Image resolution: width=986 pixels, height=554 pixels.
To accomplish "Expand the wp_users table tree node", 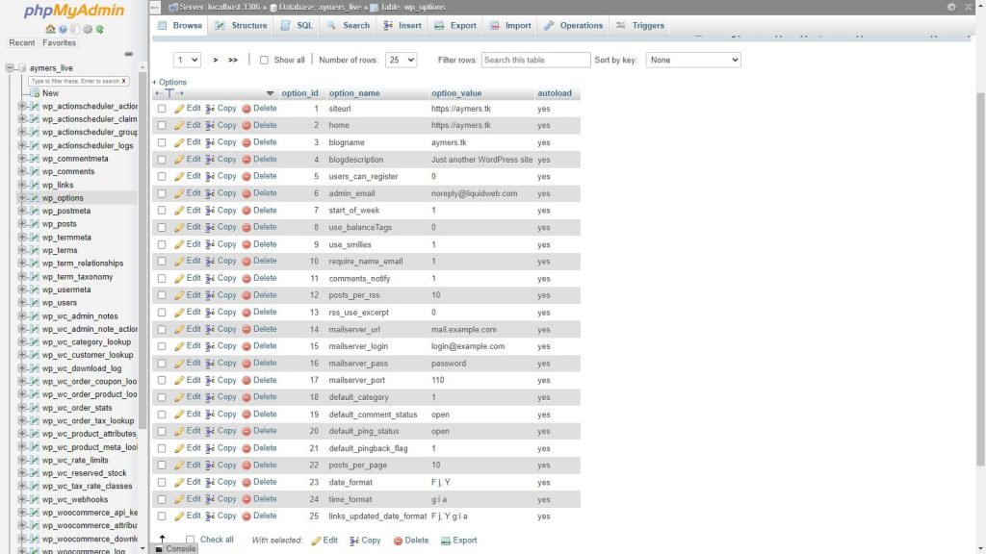I will pos(22,303).
